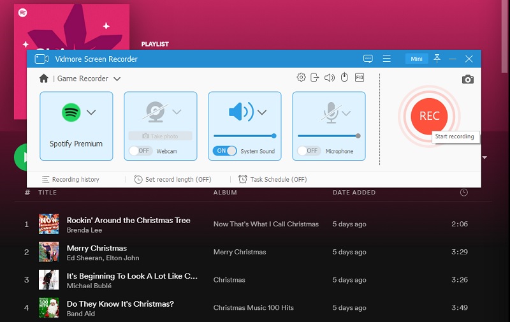Open the feedback chat icon in title bar
The height and width of the screenshot is (322, 510).
click(368, 59)
